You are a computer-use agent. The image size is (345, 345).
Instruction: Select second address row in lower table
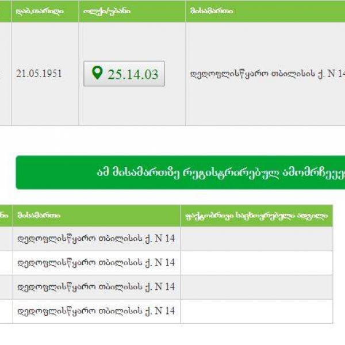96,263
